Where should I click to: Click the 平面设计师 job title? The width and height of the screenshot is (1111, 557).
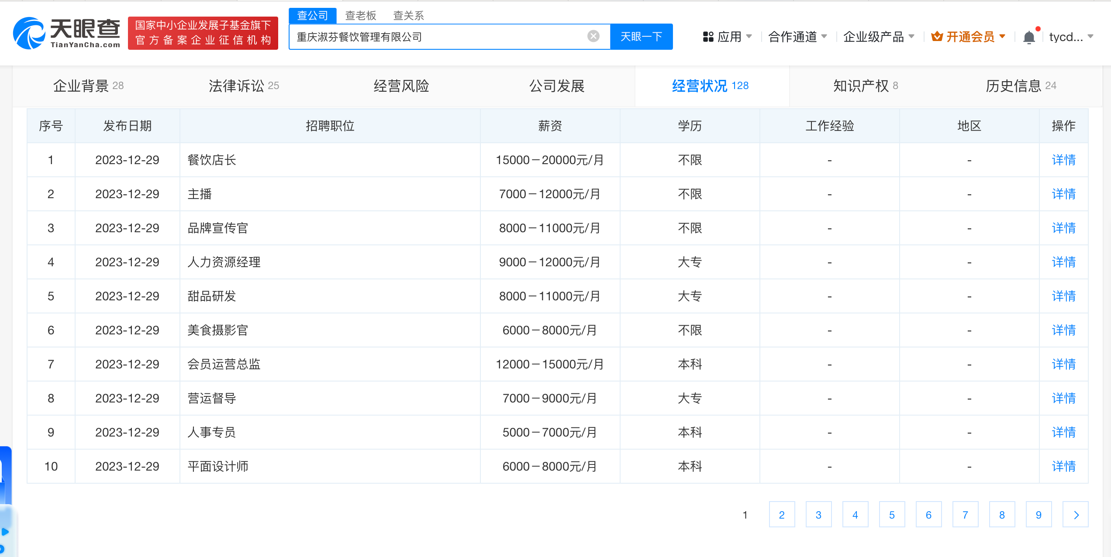tap(218, 467)
